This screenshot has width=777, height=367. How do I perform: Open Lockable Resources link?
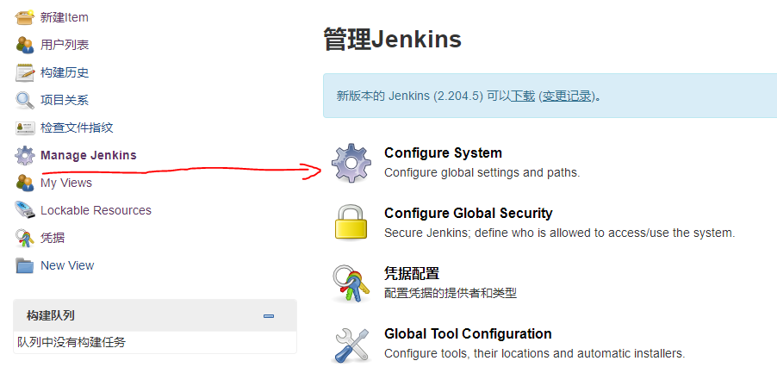point(96,210)
